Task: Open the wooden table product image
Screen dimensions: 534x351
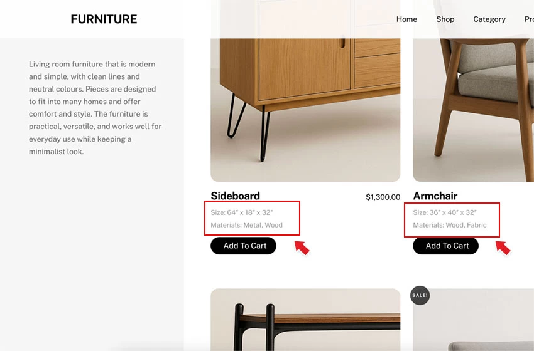Action: [305, 320]
